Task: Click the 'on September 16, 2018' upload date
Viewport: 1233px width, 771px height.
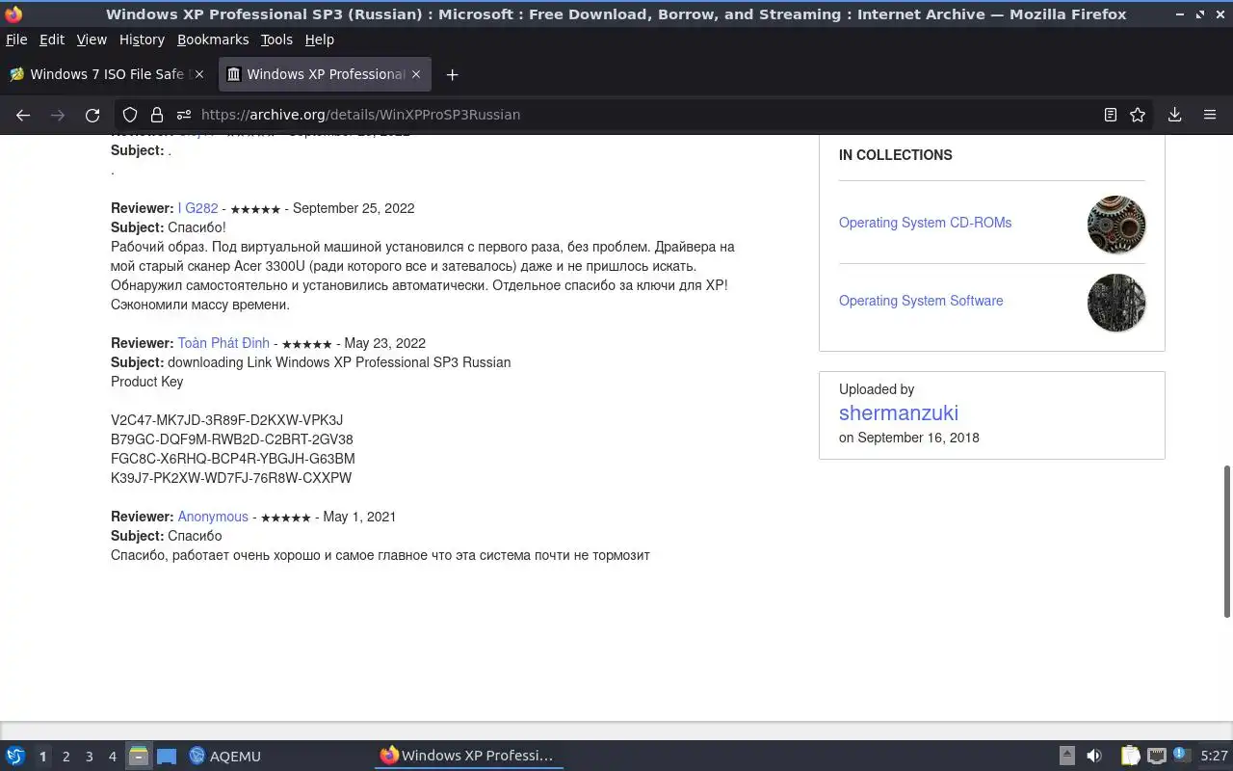Action: [x=908, y=438]
